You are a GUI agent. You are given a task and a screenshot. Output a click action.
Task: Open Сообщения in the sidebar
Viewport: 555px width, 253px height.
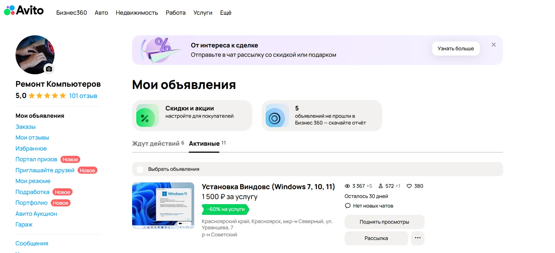32,243
